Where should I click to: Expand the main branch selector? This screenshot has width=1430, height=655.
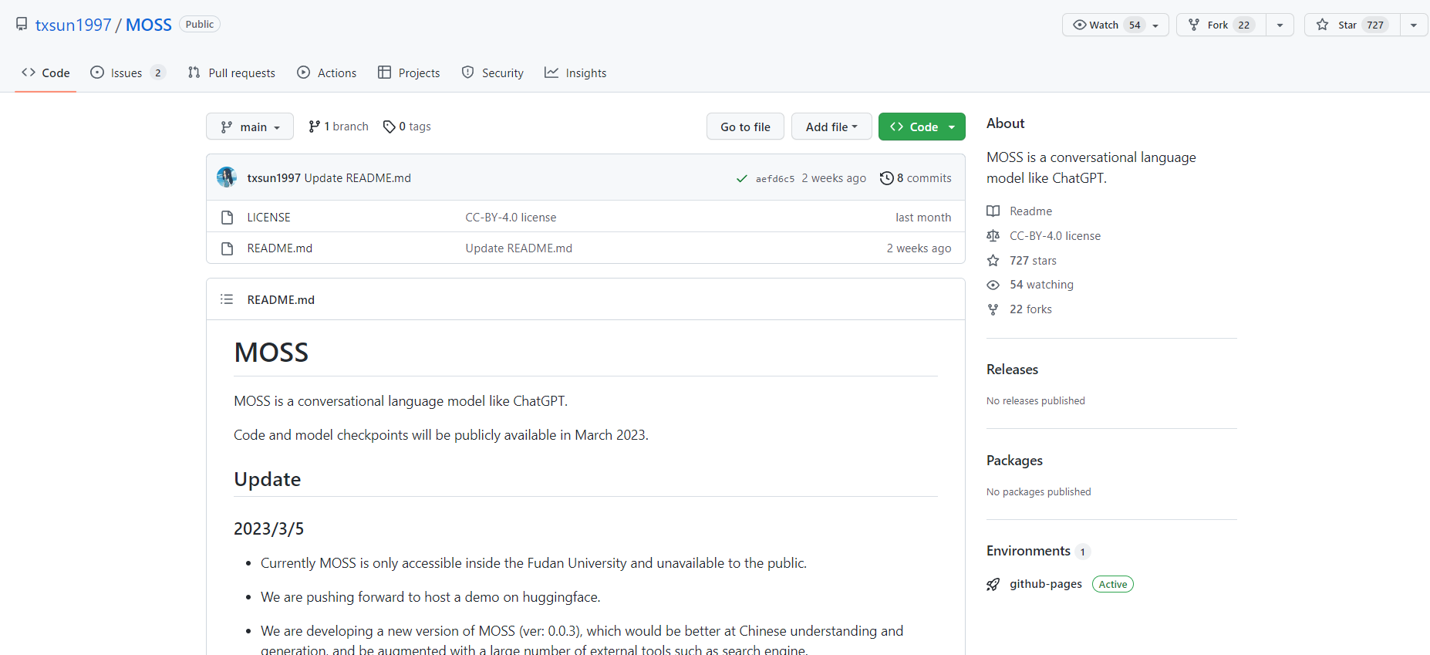coord(250,127)
